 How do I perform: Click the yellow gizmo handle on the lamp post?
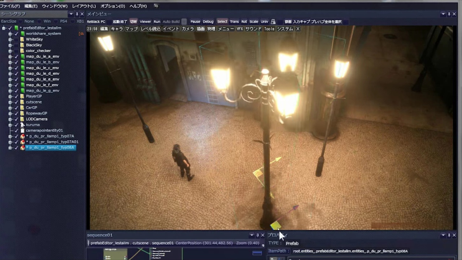[258, 173]
